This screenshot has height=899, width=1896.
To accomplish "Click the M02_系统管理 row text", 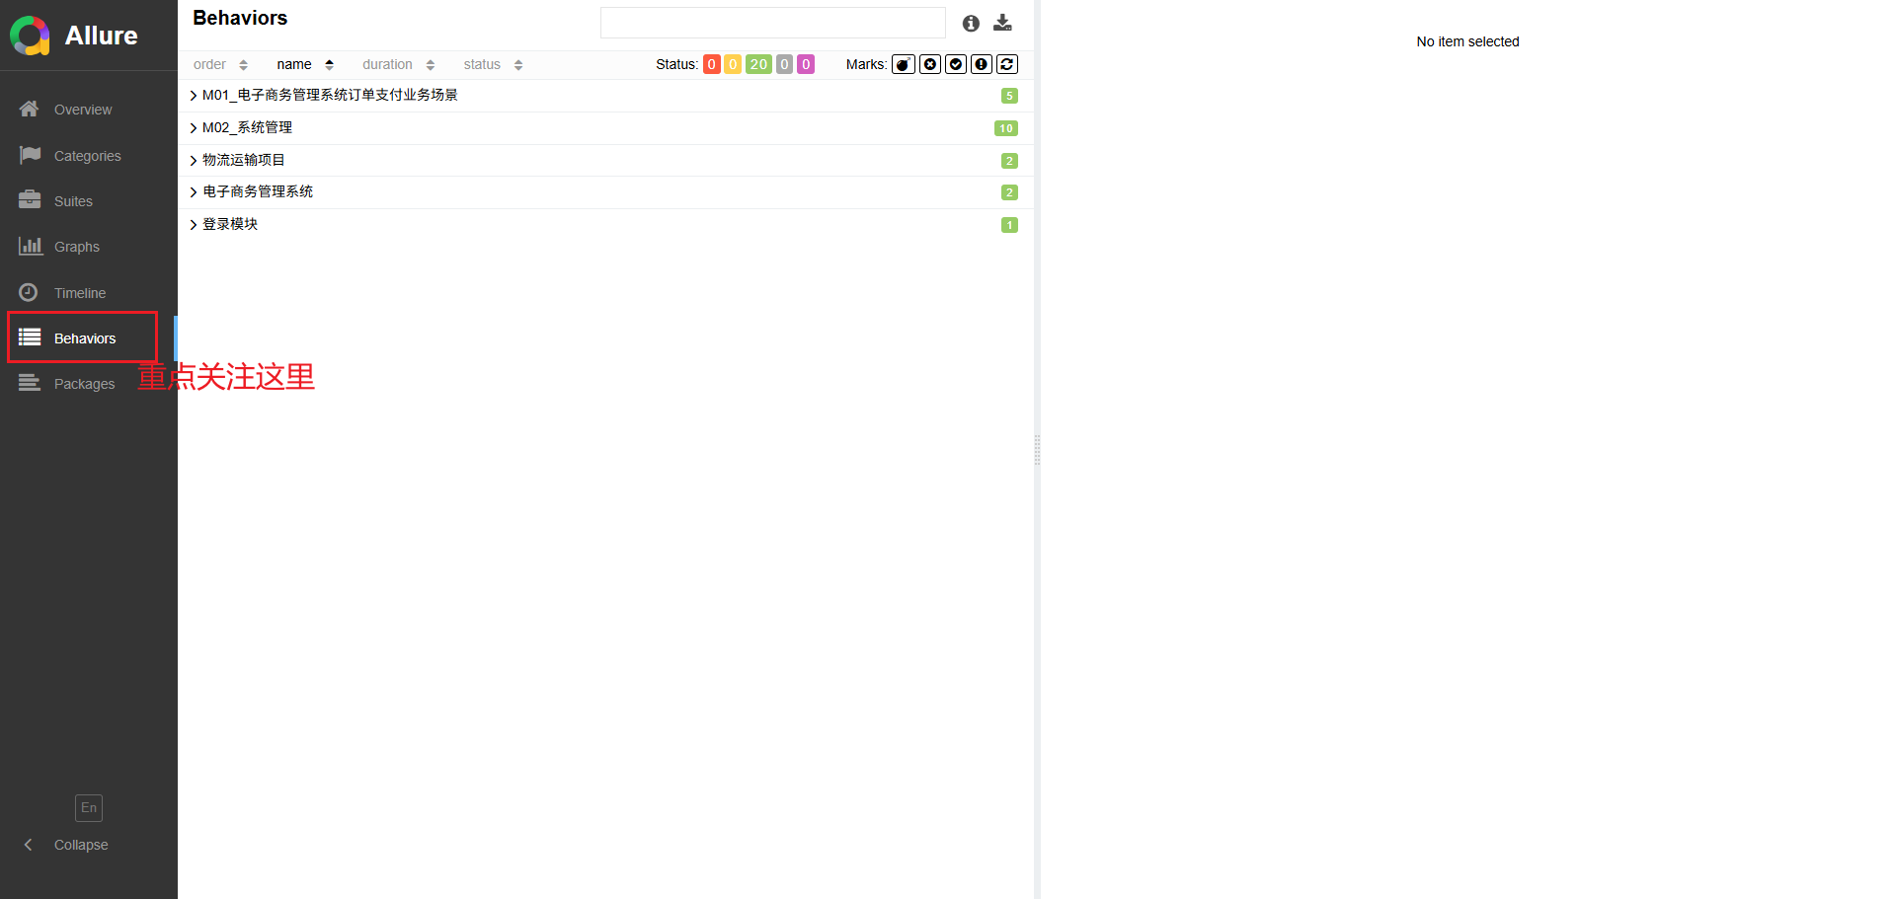I will (x=247, y=127).
